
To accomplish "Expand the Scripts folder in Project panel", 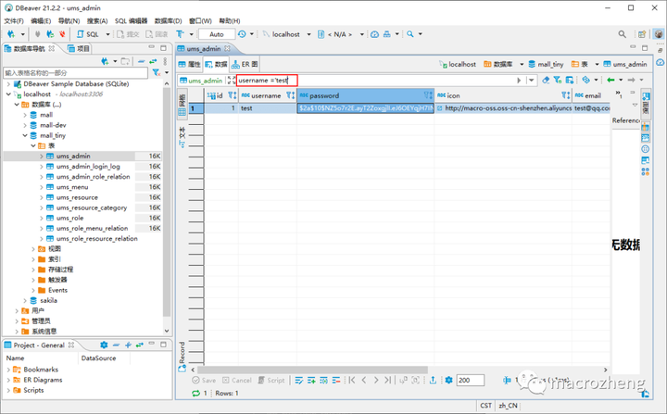I will [8, 390].
